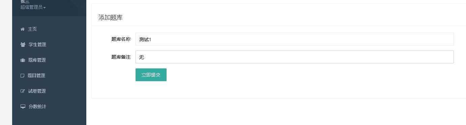The height and width of the screenshot is (125, 466).
Task: Click the users icon beside 学生管理
Action: click(23, 44)
